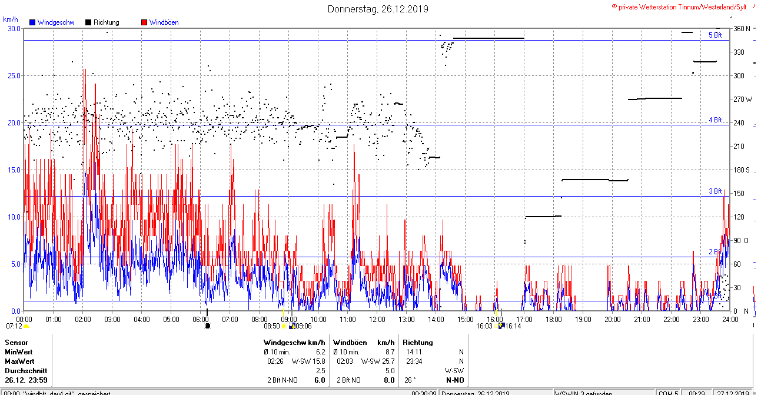Click the MaxWert row header
The image size is (771, 395).
click(20, 361)
